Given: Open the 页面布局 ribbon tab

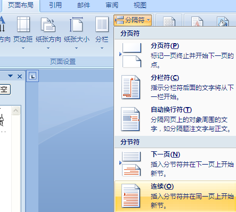Looking at the screenshot, I should (x=21, y=5).
